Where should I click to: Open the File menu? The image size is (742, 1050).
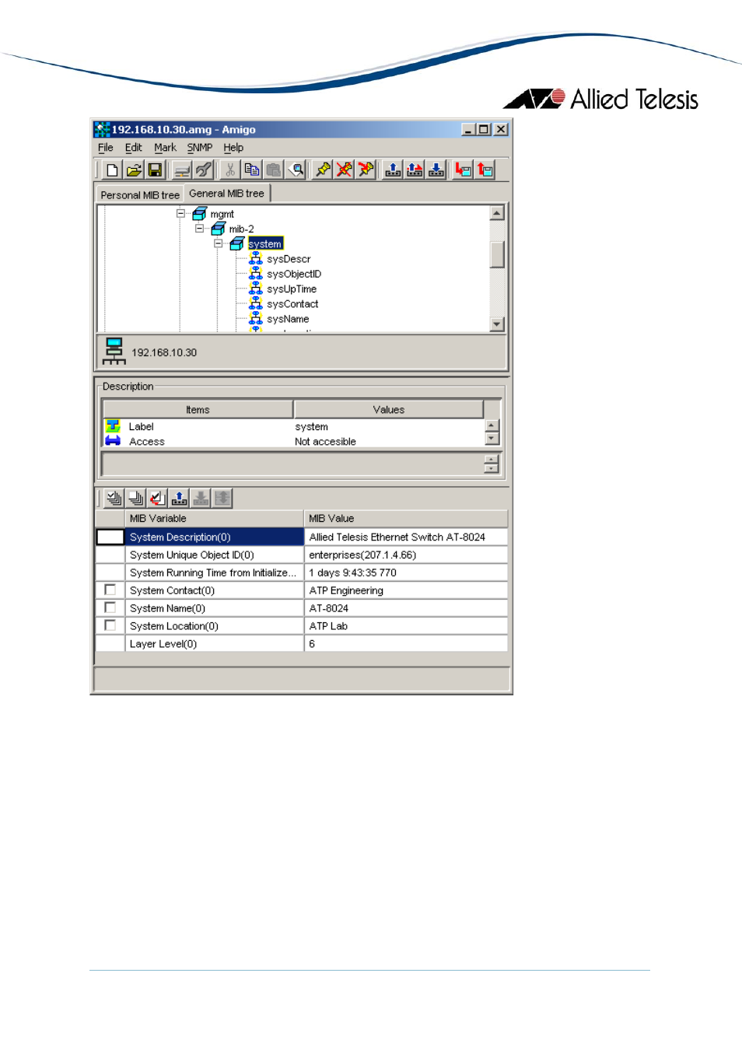pyautogui.click(x=106, y=147)
